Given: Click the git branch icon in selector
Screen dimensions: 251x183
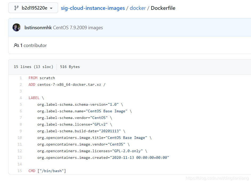Looking at the screenshot, I should 16,8.
